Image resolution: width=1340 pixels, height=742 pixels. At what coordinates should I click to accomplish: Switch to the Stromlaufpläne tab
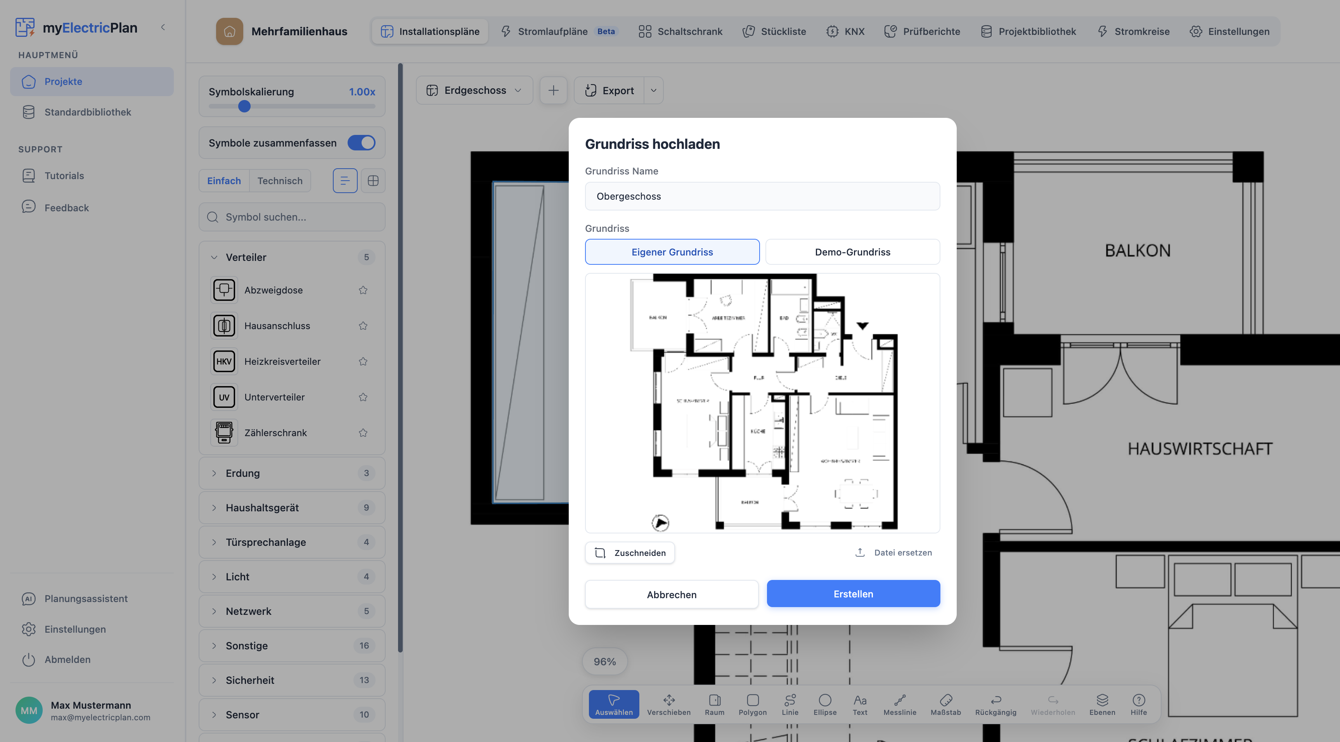point(559,31)
